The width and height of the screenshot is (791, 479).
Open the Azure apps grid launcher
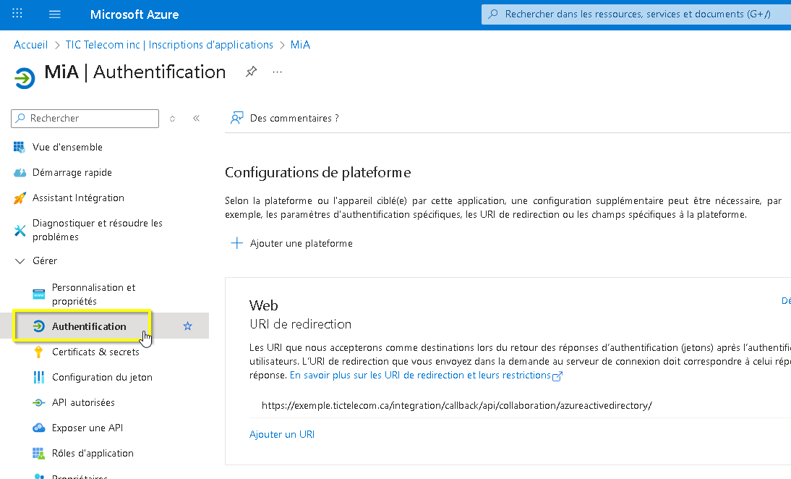tap(17, 14)
